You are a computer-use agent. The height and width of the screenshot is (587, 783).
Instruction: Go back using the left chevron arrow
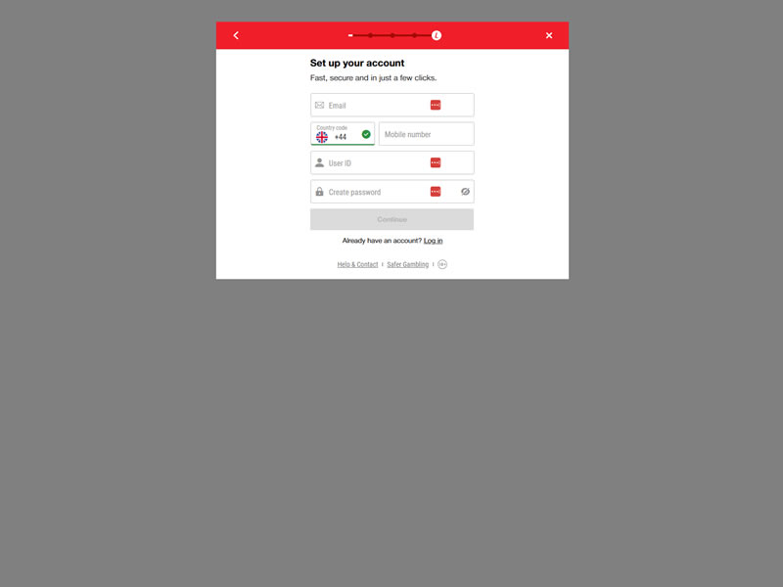(236, 35)
